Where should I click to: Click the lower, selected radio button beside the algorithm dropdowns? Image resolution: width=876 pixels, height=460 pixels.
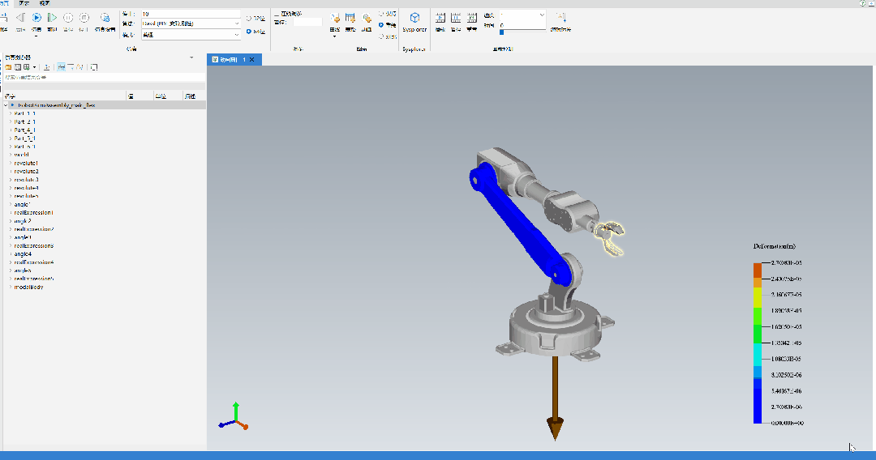point(249,32)
